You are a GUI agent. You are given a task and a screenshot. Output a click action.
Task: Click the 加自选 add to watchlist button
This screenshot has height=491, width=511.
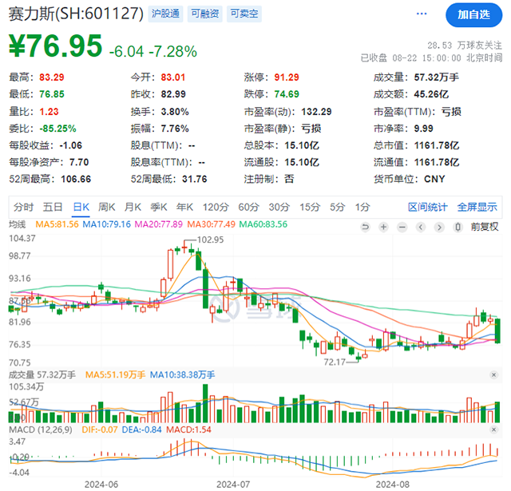click(x=473, y=14)
